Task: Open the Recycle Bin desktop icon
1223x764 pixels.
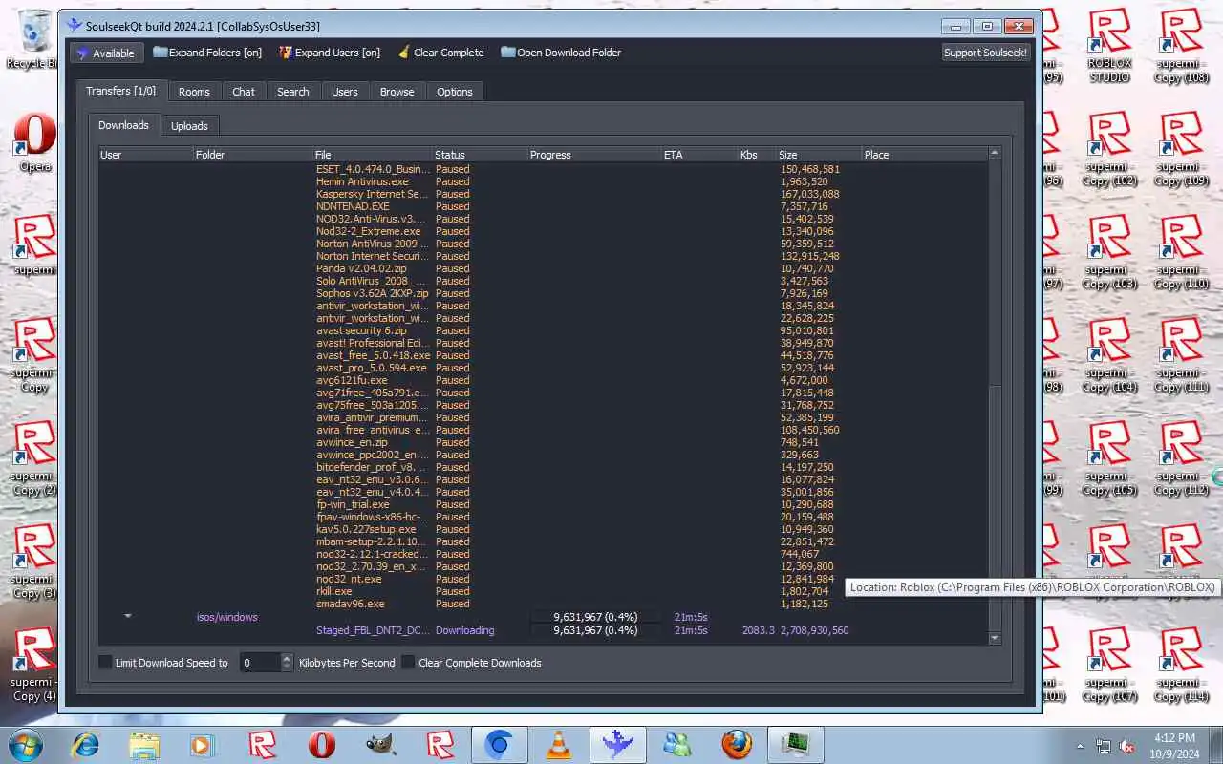Action: 33,40
